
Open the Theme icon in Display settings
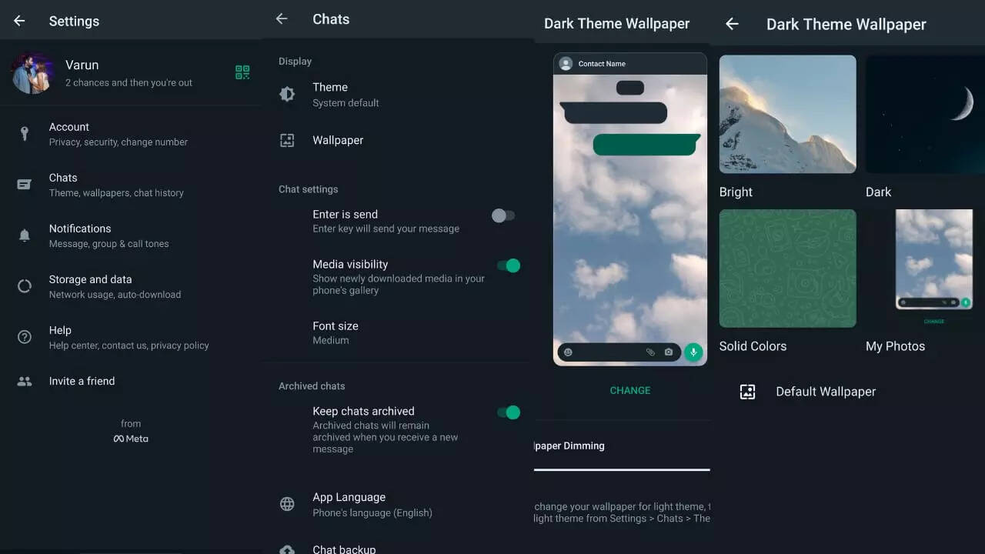click(x=287, y=93)
